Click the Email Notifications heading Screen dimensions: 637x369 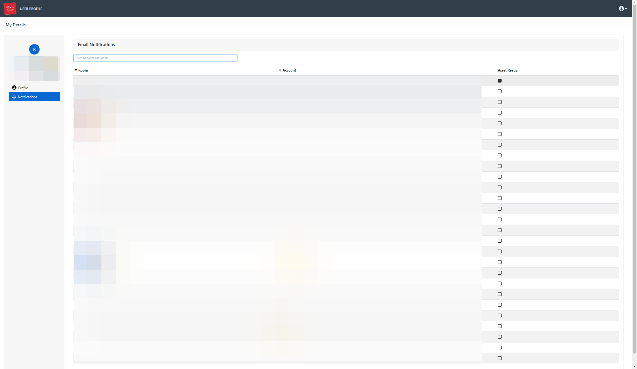tap(96, 45)
